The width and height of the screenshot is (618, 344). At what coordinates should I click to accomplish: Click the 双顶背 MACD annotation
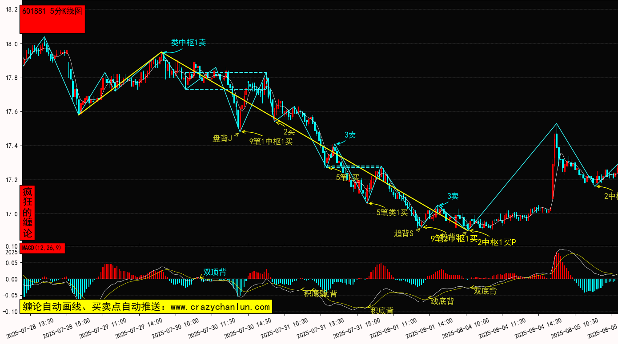[215, 272]
